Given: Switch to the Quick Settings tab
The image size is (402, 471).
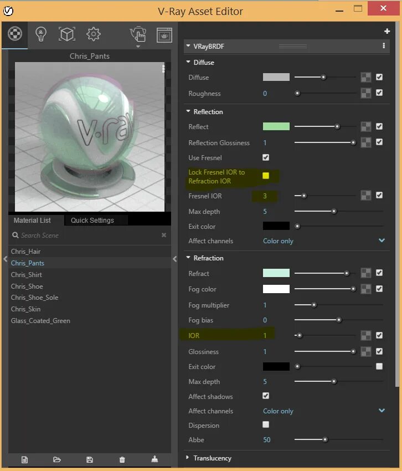Looking at the screenshot, I should coord(92,220).
